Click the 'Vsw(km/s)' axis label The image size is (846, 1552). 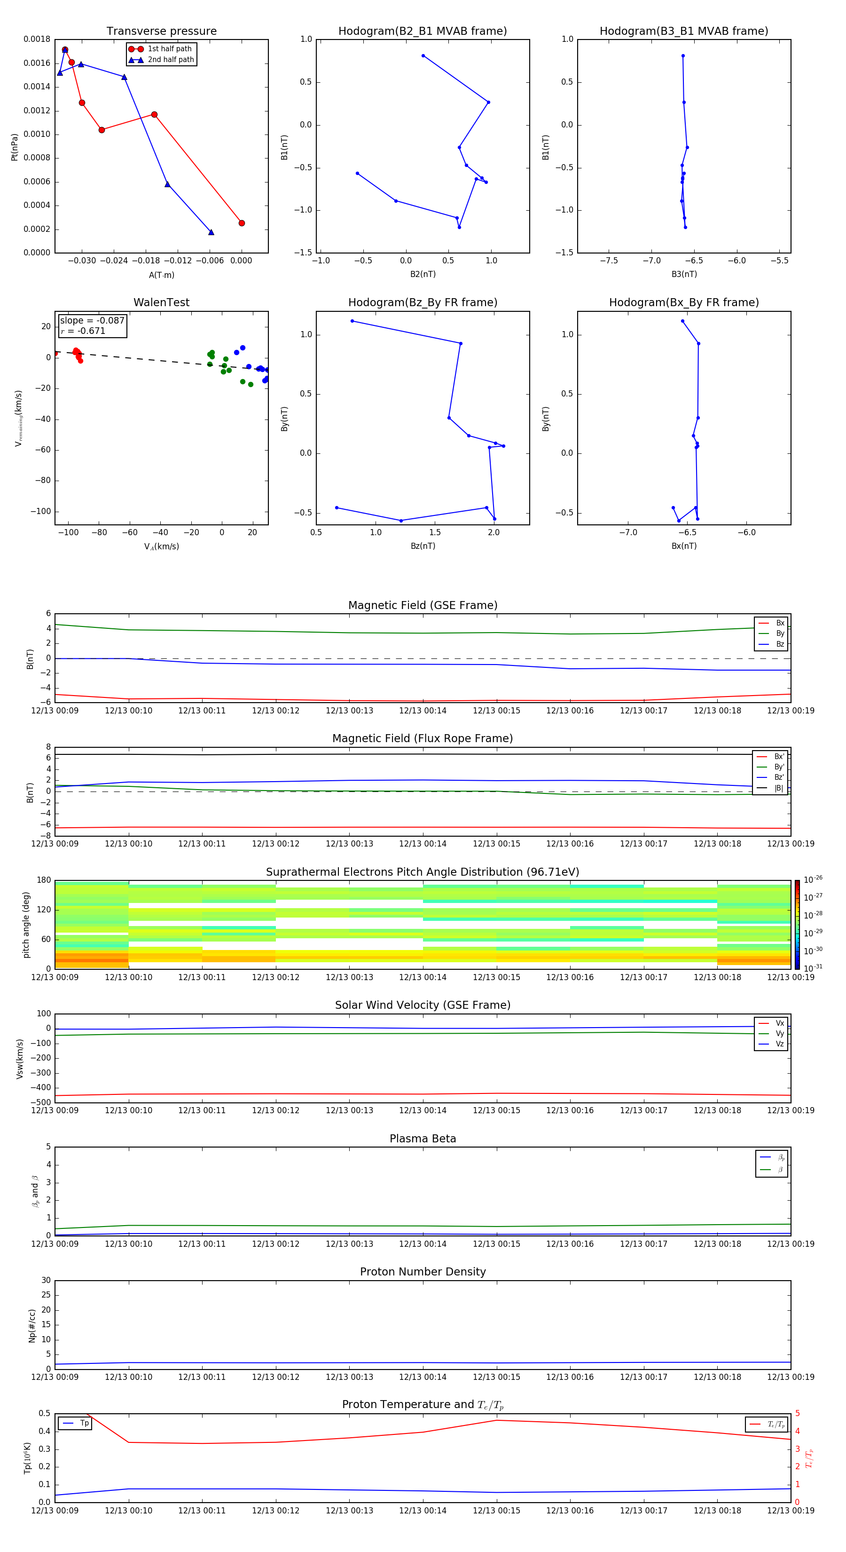click(x=19, y=1058)
